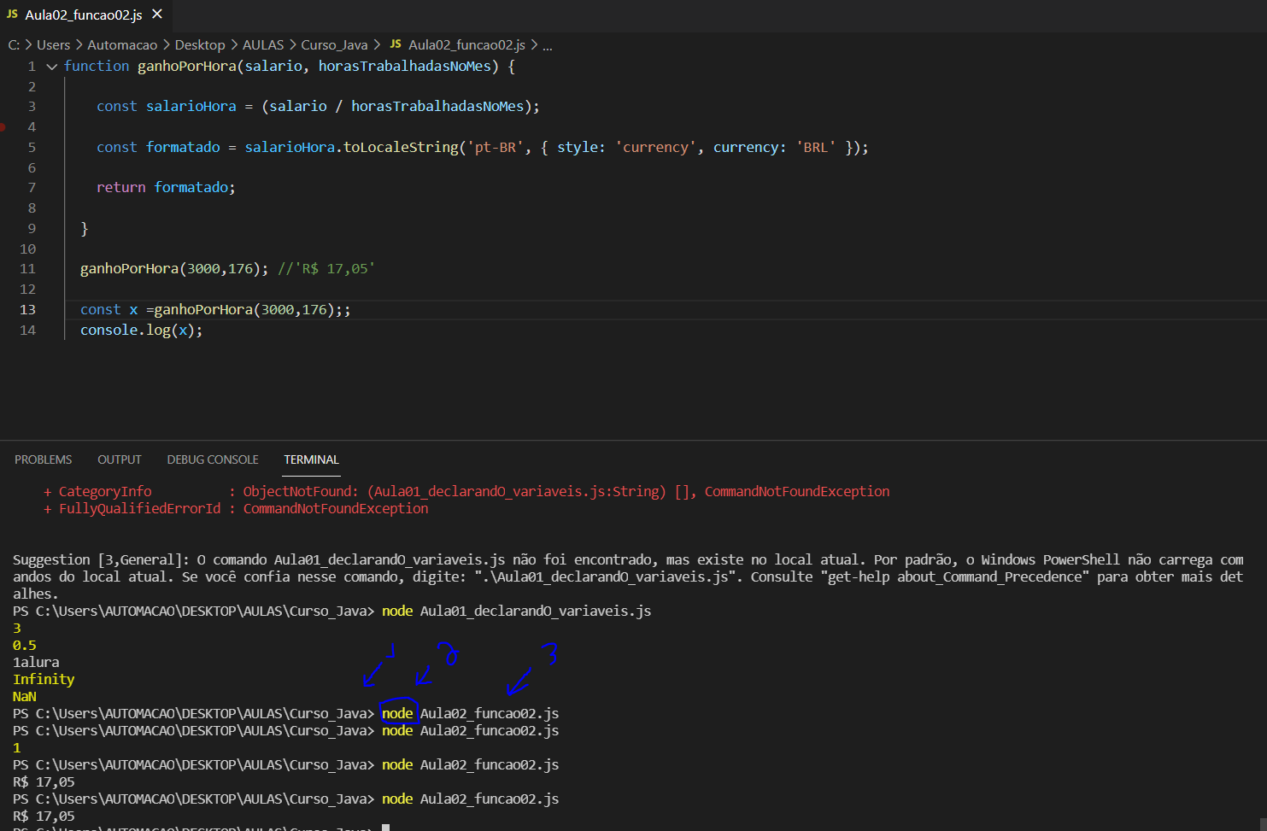
Task: Click line number 14 in the gutter
Action: (27, 331)
